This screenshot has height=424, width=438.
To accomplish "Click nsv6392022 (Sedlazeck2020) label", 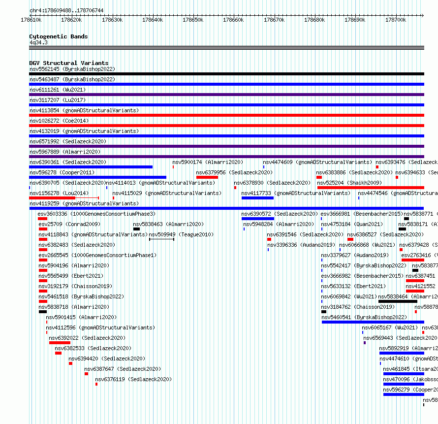I will click(87, 338).
